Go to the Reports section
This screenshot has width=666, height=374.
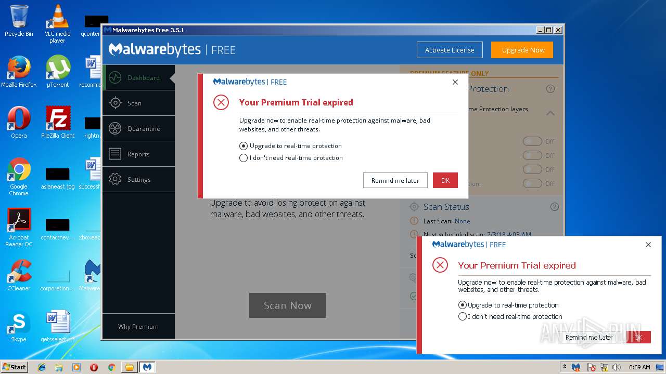coord(138,154)
